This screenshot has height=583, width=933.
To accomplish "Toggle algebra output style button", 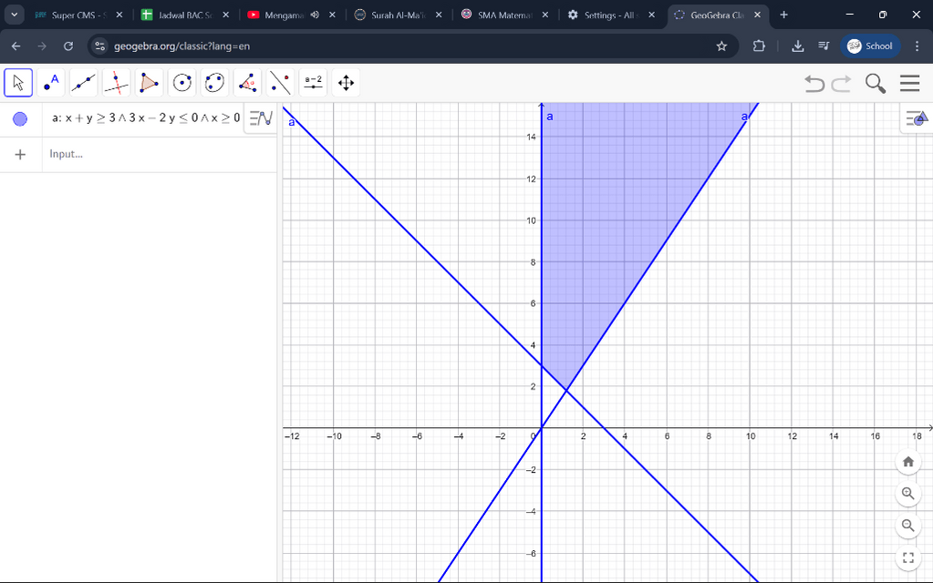I will point(261,118).
